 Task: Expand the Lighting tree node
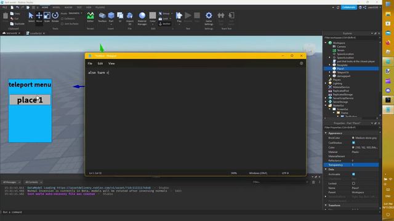[326, 83]
